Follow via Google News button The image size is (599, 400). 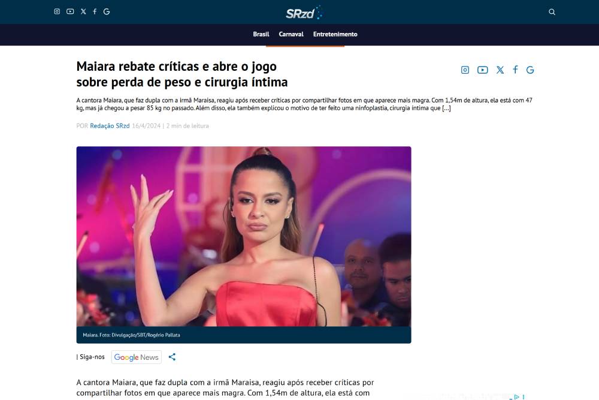137,357
